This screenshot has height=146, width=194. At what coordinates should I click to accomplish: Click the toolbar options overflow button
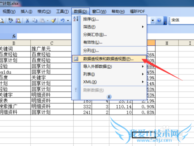[x=165, y=21]
